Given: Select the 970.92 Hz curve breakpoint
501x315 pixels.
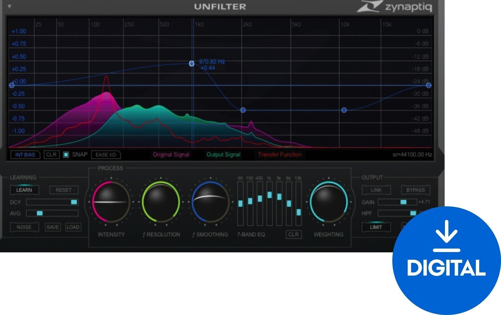Looking at the screenshot, I should (192, 63).
